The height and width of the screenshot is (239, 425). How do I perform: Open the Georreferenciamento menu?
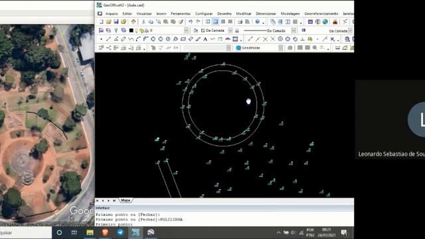[x=321, y=13]
